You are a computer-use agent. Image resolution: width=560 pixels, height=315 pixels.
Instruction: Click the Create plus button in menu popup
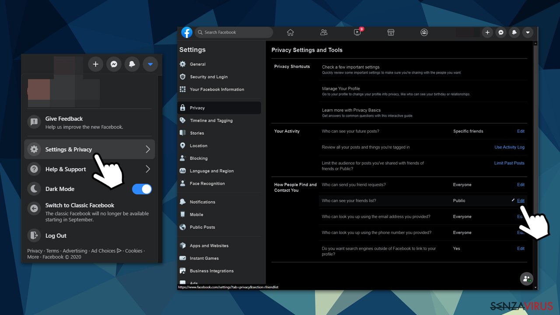tap(95, 64)
